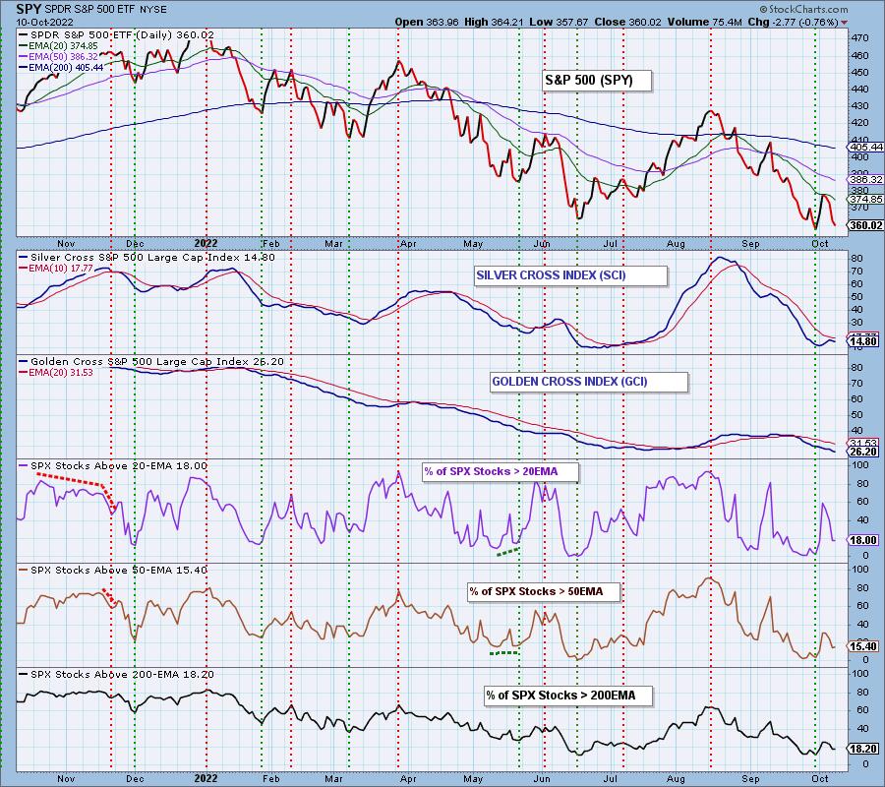The height and width of the screenshot is (787, 885).
Task: Click the 470 price axis label
Action: click(x=860, y=38)
